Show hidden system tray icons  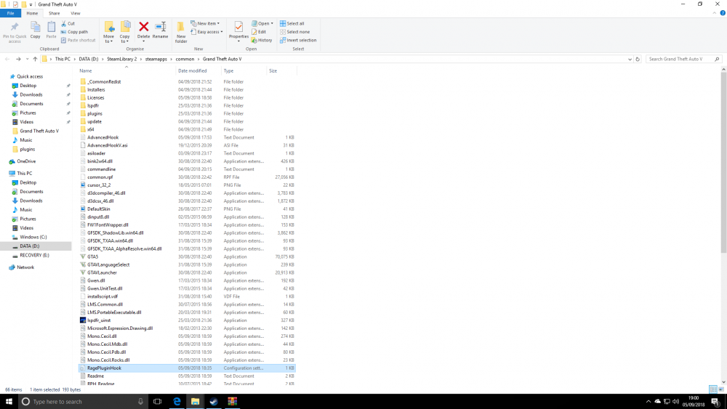click(648, 402)
